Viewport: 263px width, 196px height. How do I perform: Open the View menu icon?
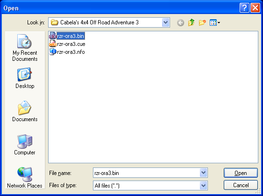[215, 22]
